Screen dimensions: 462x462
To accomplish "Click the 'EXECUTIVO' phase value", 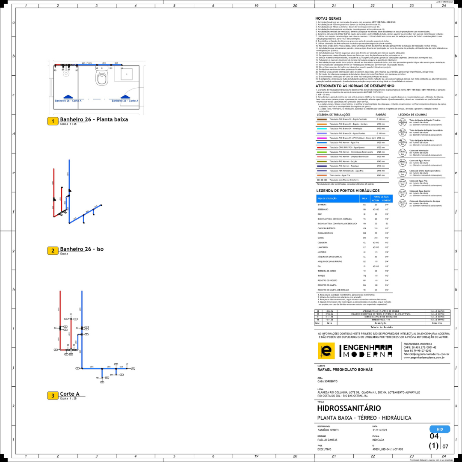I will point(324,450).
